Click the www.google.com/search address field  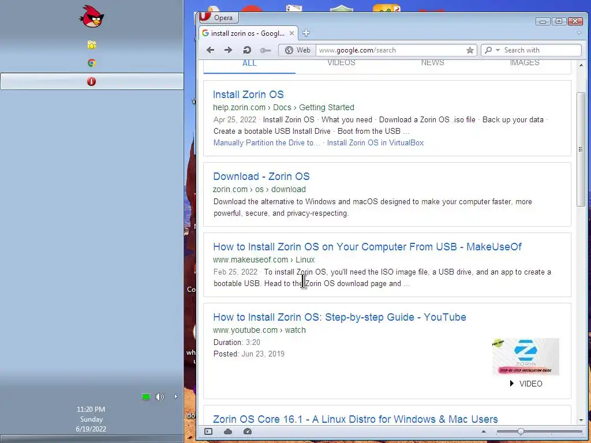(x=391, y=50)
